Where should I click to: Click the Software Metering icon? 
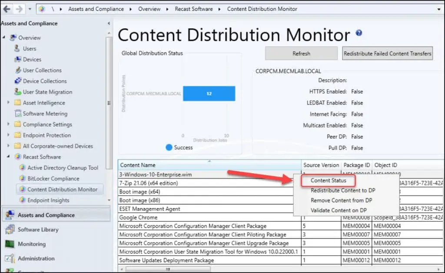pos(18,114)
